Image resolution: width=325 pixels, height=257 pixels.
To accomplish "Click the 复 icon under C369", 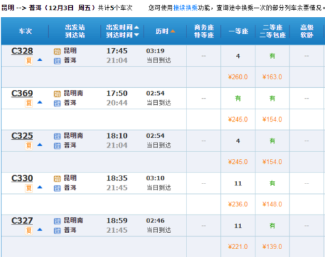I will 29,103.
